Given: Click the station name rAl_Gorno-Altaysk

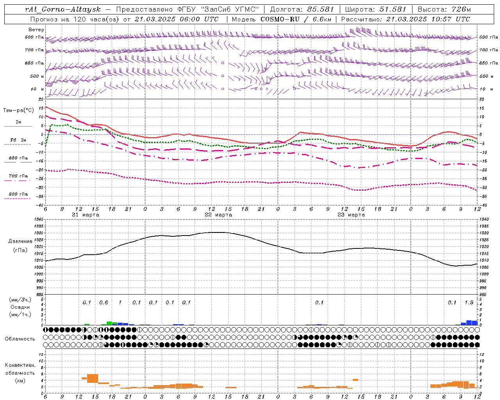Looking at the screenshot, I should (x=62, y=9).
